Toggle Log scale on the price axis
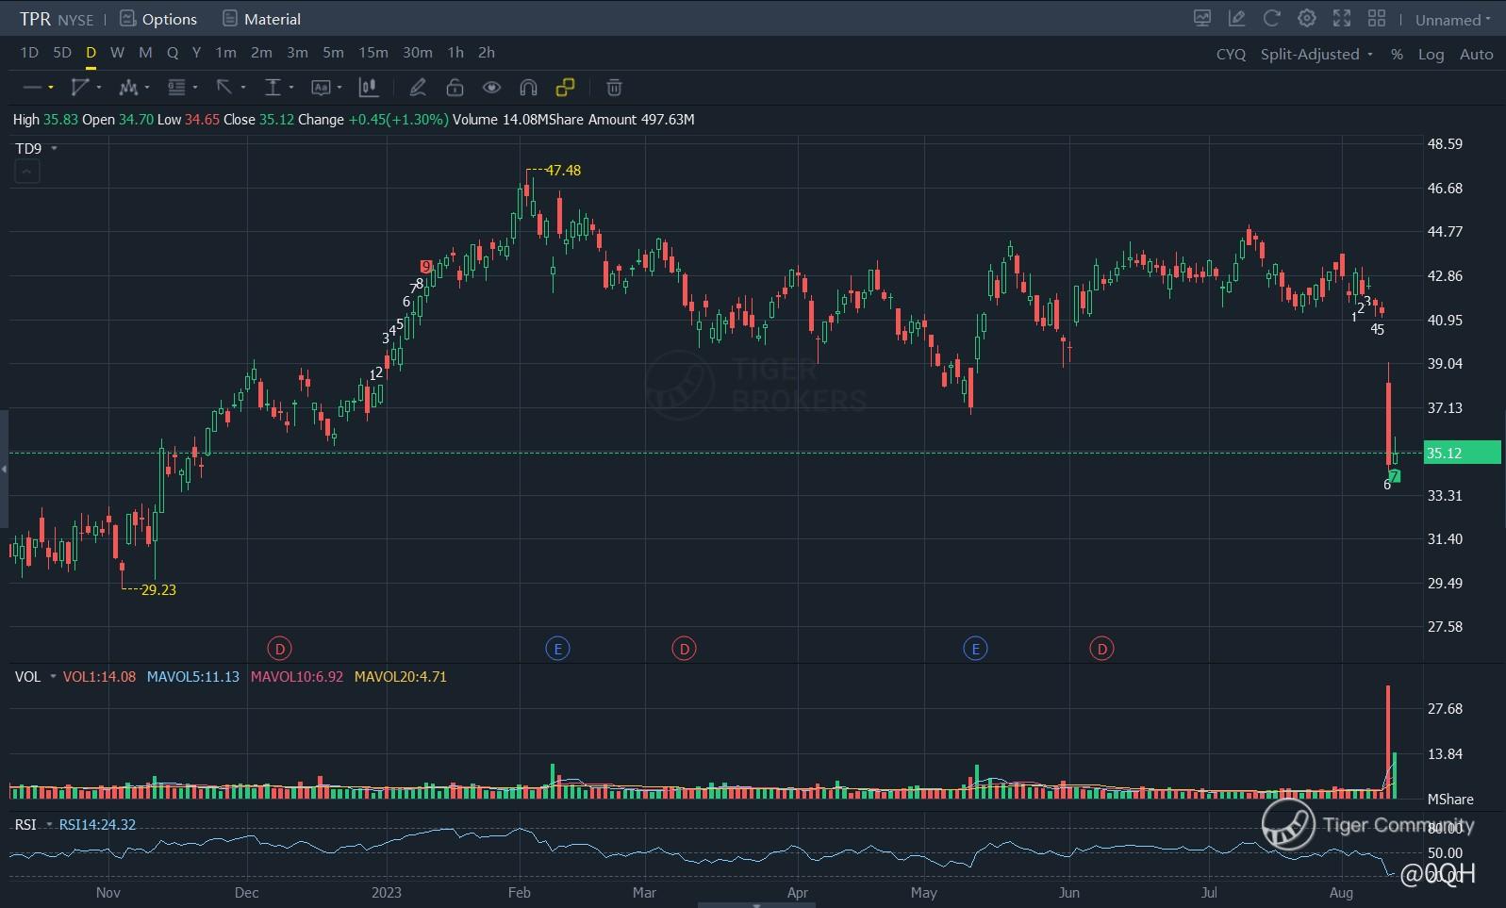The width and height of the screenshot is (1506, 908). [x=1431, y=54]
